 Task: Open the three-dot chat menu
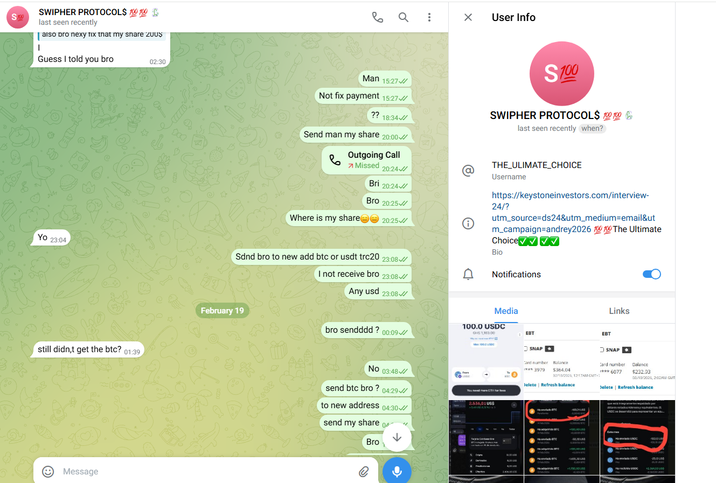tap(429, 17)
